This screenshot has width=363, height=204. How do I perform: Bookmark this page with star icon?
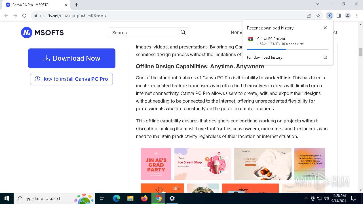(x=318, y=16)
